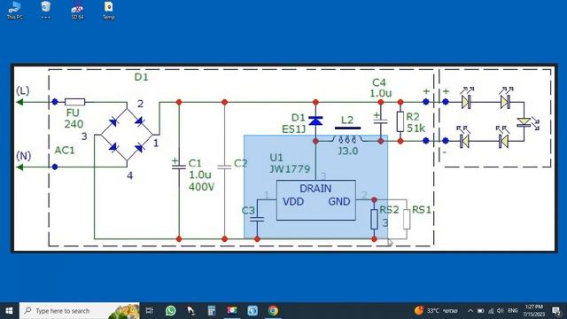Open the 33°C weather widget
This screenshot has width=567, height=319.
point(436,311)
